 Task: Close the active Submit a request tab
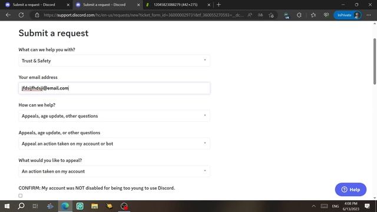pyautogui.click(x=138, y=5)
